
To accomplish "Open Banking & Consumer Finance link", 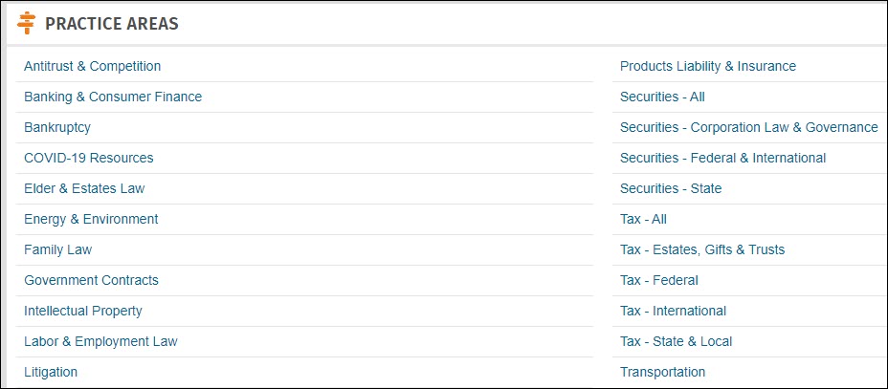I will click(x=113, y=97).
